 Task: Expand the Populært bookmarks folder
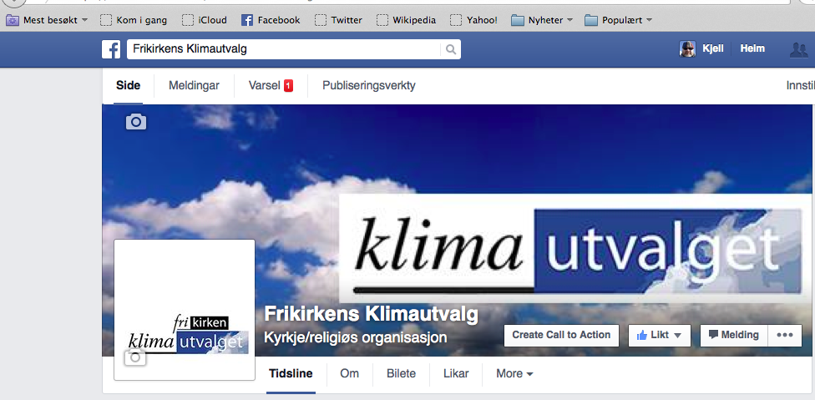click(x=618, y=20)
